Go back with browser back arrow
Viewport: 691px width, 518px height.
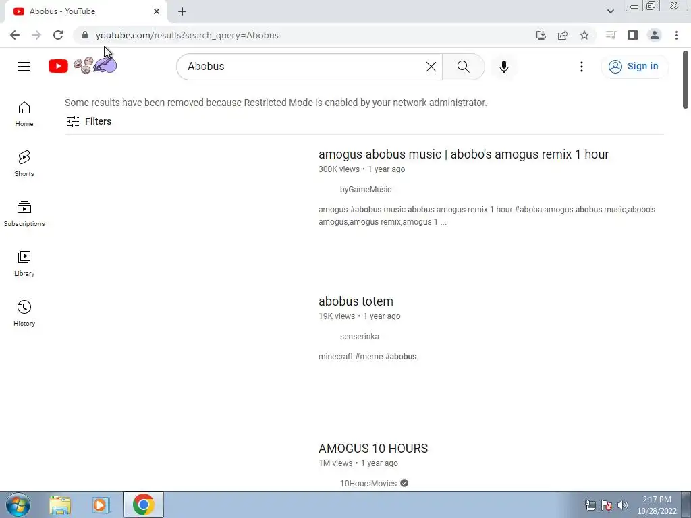15,35
